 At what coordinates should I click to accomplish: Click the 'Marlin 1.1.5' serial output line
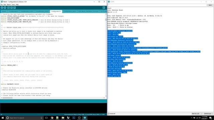pyautogui.click(x=112, y=12)
